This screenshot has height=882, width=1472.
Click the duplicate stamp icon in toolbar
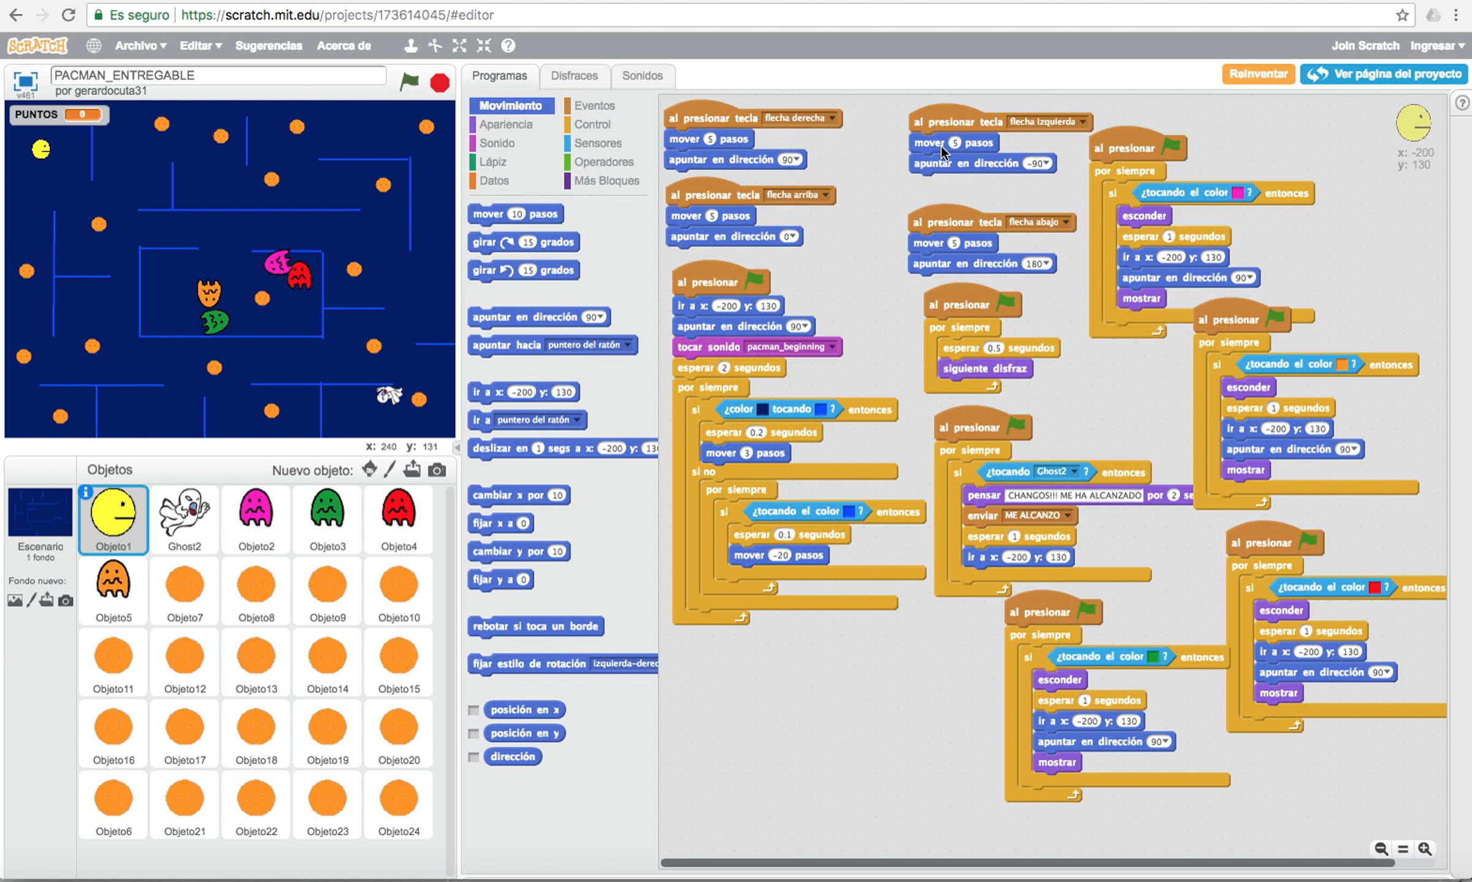click(410, 45)
